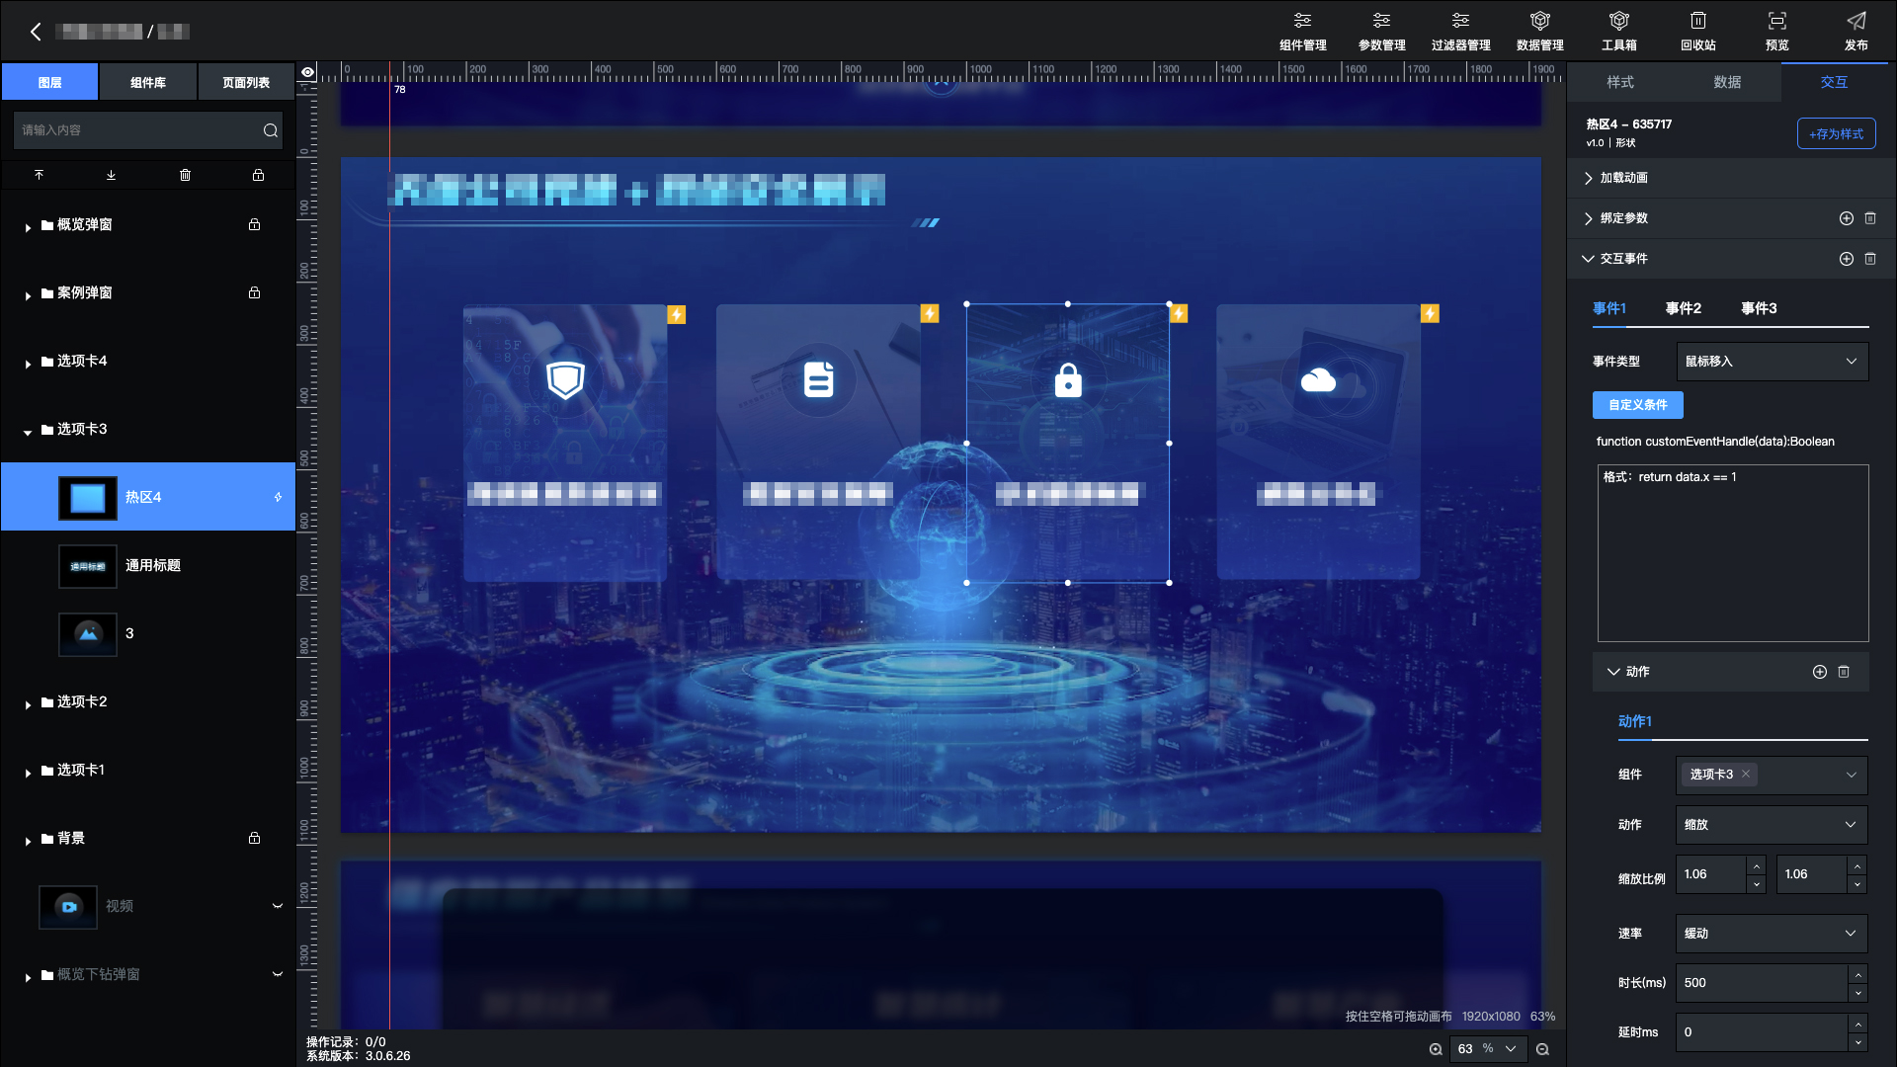Open canvas zoom percentage dropdown
Viewport: 1897px width, 1067px height.
1510,1049
